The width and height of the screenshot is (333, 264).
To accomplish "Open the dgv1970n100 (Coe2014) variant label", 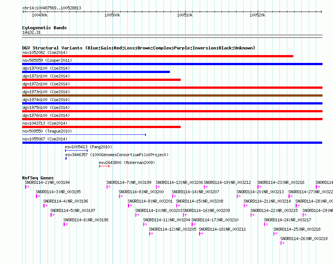I will pos(46,68).
